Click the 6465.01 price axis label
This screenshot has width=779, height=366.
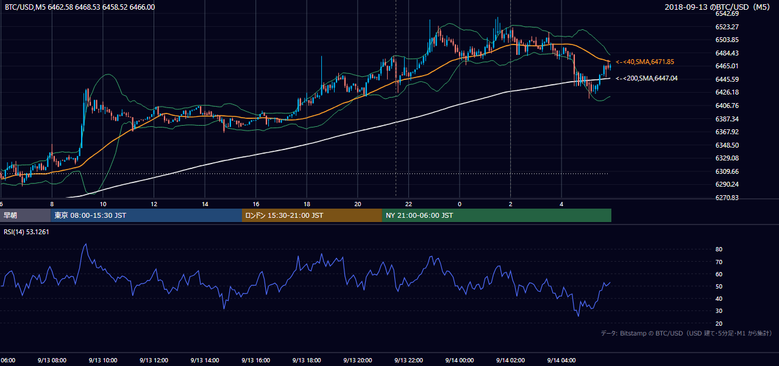(x=727, y=66)
